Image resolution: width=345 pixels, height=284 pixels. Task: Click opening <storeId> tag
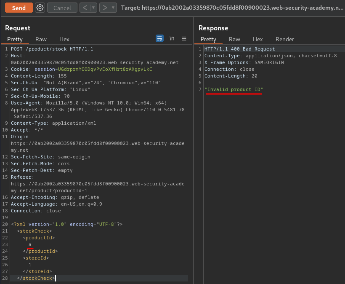[x=36, y=258]
